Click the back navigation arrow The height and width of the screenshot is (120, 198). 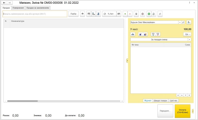pyautogui.click(x=4, y=3)
